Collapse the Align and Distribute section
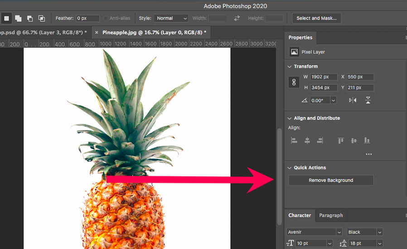The image size is (407, 249). tap(290, 118)
